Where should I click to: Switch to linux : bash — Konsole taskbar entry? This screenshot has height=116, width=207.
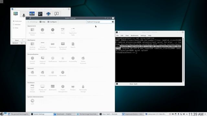[110, 114]
